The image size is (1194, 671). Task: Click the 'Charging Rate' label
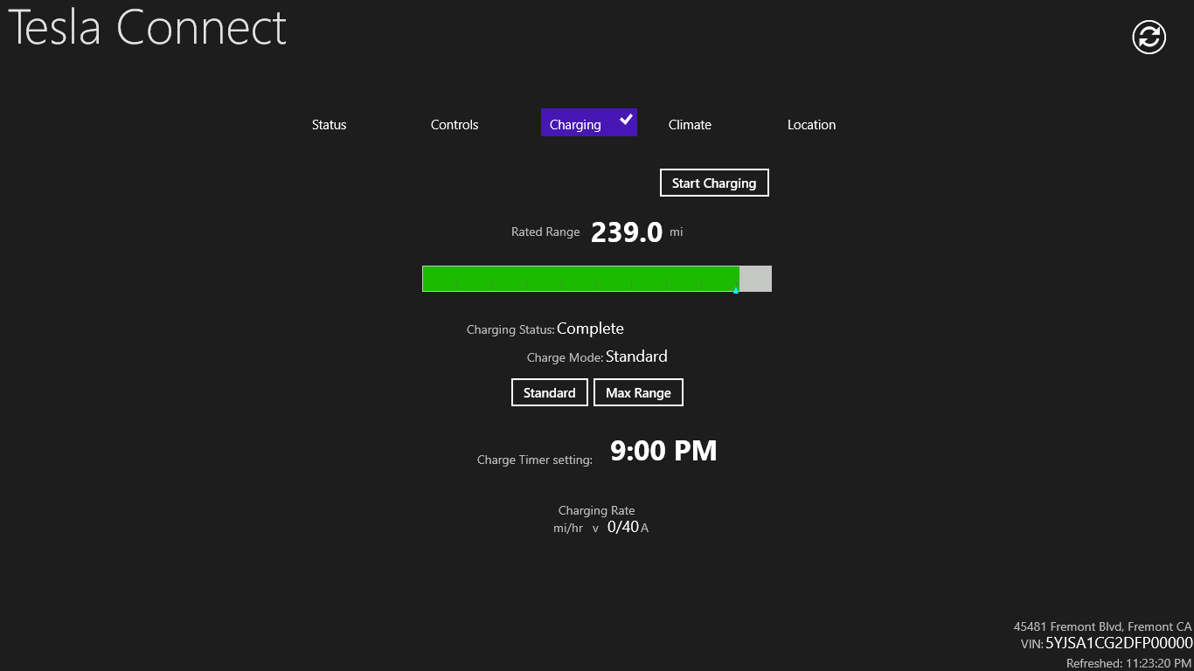pos(597,510)
